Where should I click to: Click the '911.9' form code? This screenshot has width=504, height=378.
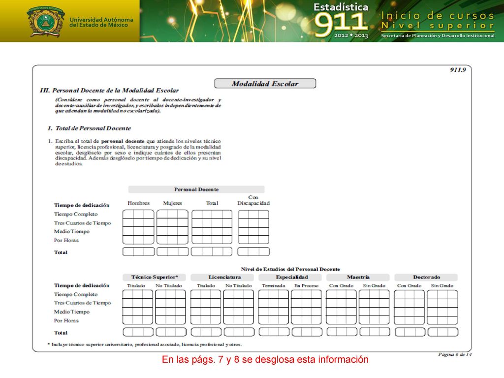click(458, 70)
